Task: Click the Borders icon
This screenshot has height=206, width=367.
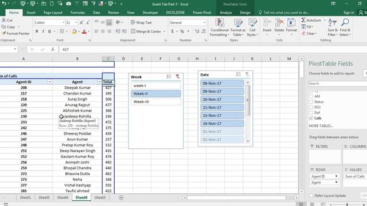Action: (62, 31)
